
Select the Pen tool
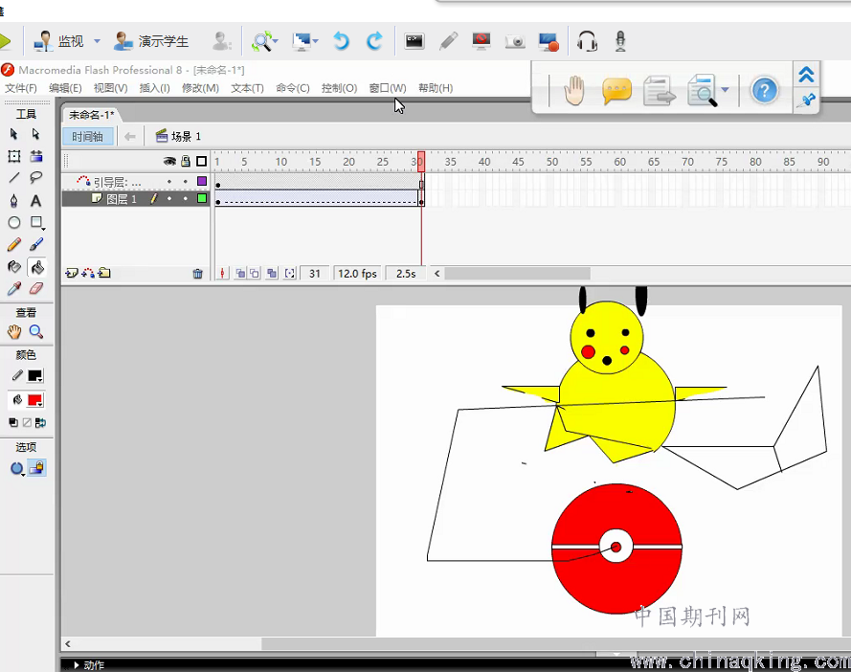[x=14, y=201]
